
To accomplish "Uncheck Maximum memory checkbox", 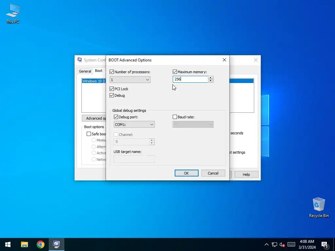I will pyautogui.click(x=175, y=72).
